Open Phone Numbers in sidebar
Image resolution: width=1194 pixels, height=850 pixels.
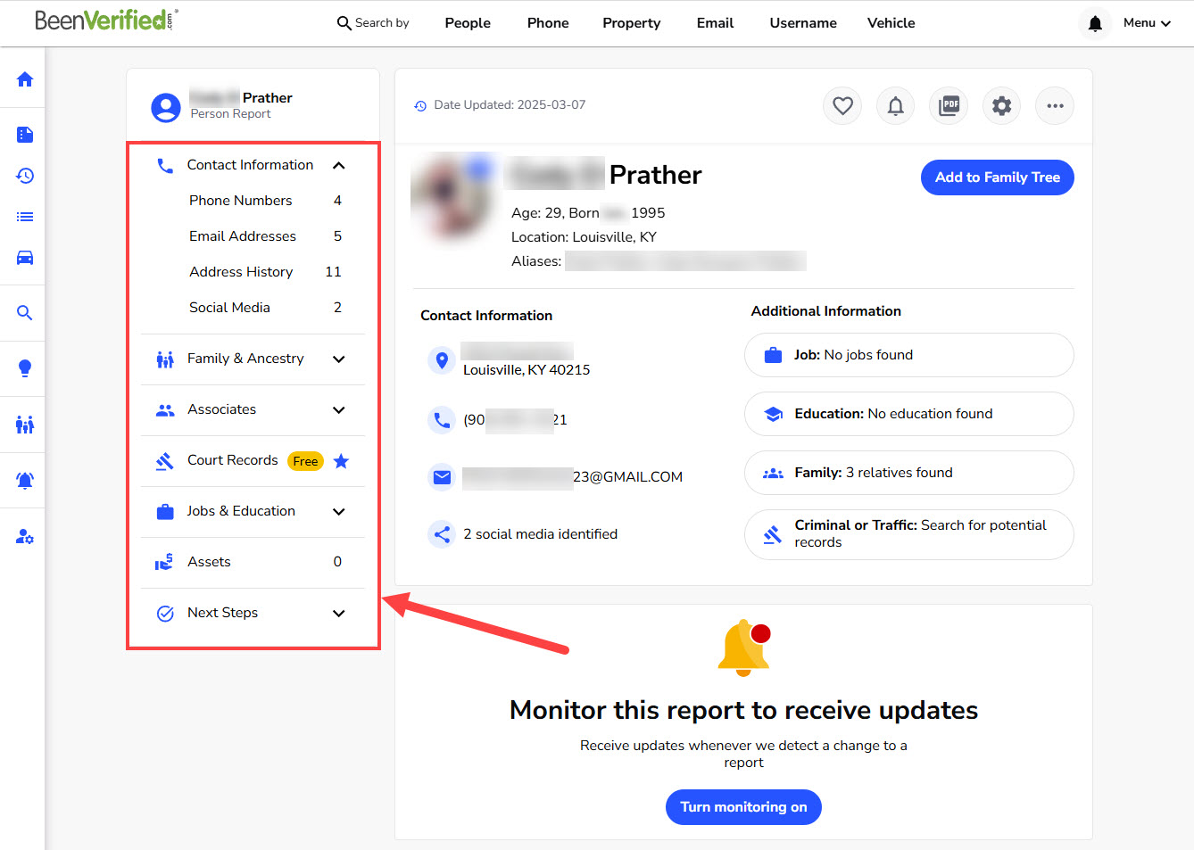pos(265,201)
